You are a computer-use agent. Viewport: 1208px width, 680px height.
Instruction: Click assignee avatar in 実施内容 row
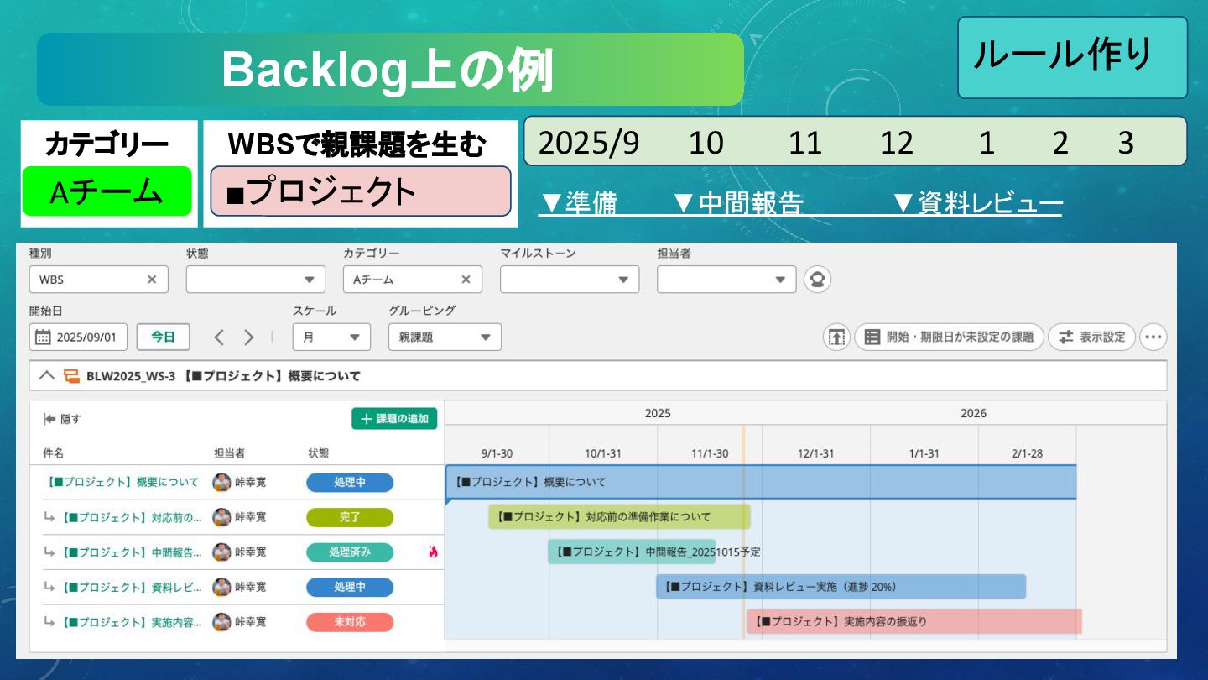point(221,622)
